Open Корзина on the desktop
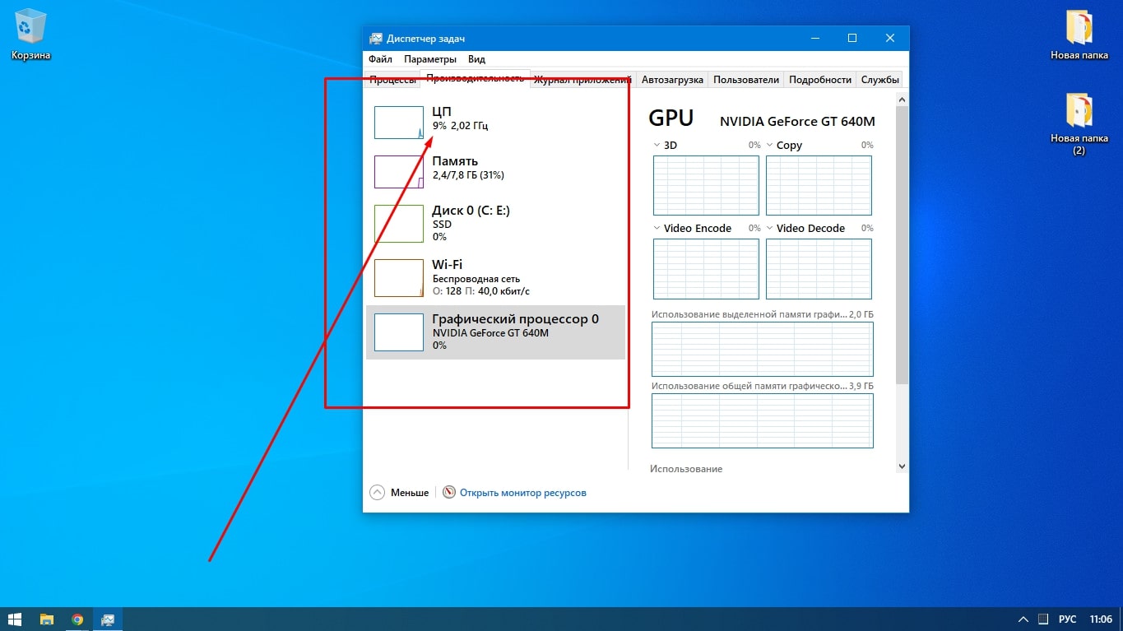Viewport: 1123px width, 631px height. click(x=31, y=33)
